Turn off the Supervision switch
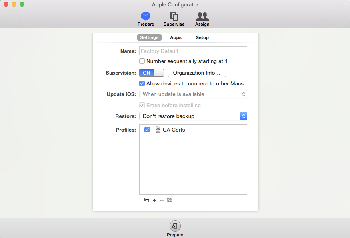The height and width of the screenshot is (238, 350). (152, 73)
